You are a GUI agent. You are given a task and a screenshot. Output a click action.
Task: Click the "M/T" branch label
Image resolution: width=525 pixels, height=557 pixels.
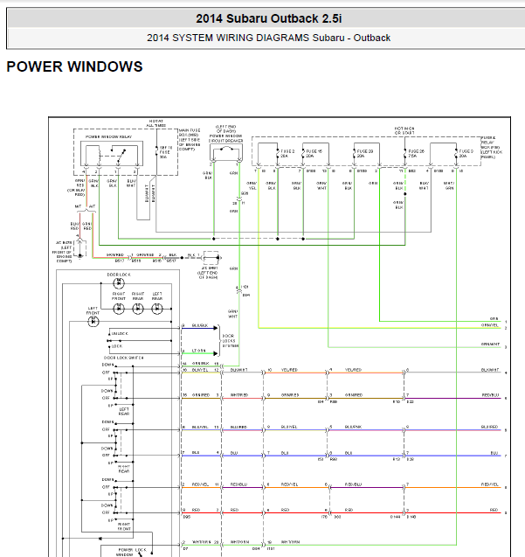coord(78,206)
